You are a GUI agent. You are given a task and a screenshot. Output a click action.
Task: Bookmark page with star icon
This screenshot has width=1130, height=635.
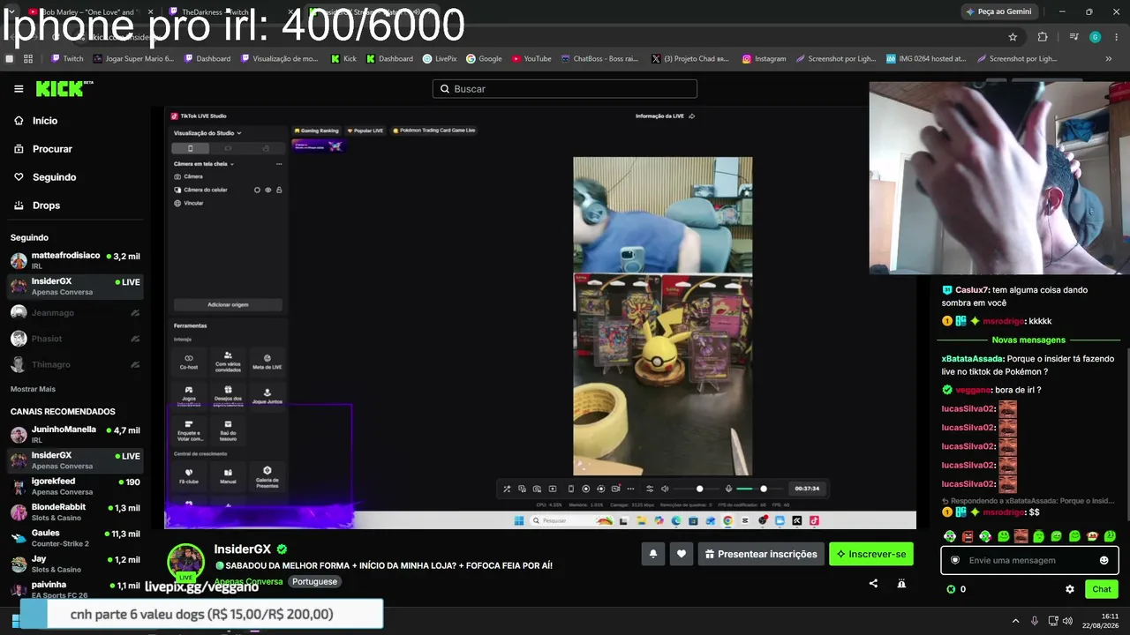click(1013, 37)
